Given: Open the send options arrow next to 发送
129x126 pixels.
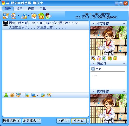Looking at the screenshot, I should [x=88, y=121].
